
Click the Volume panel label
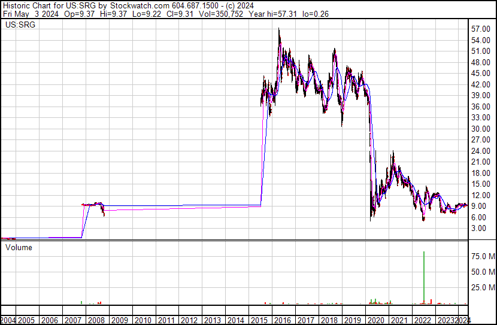click(19, 247)
